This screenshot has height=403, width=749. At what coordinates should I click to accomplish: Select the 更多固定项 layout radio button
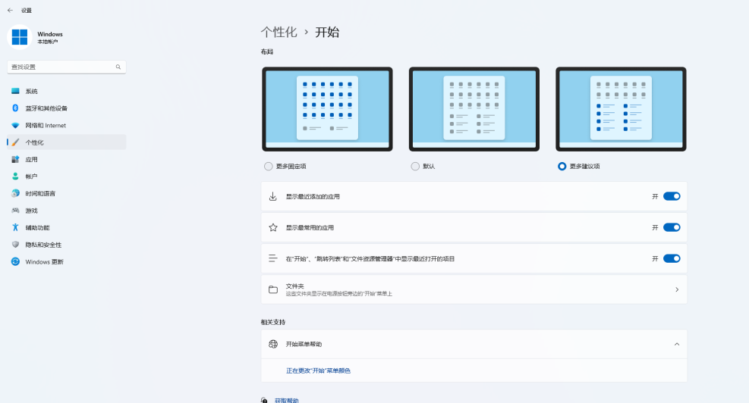269,166
